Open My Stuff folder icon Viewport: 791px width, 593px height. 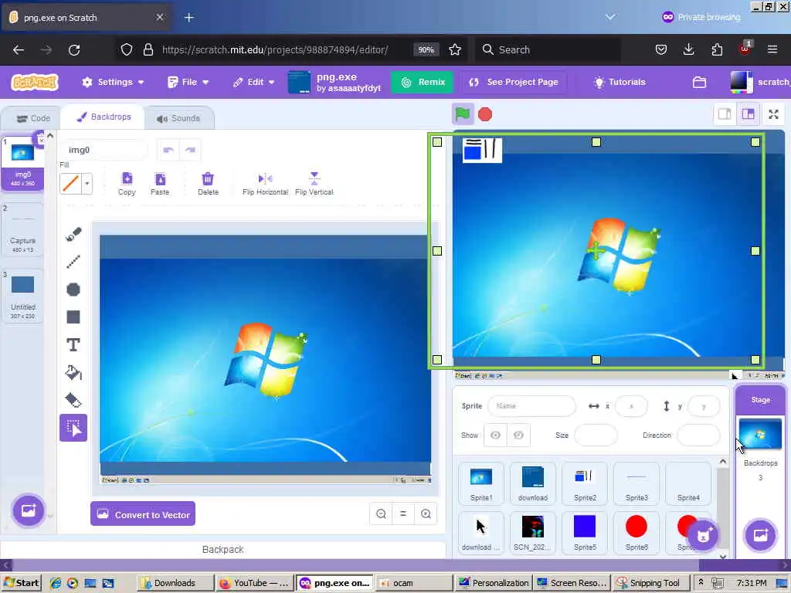pyautogui.click(x=699, y=82)
